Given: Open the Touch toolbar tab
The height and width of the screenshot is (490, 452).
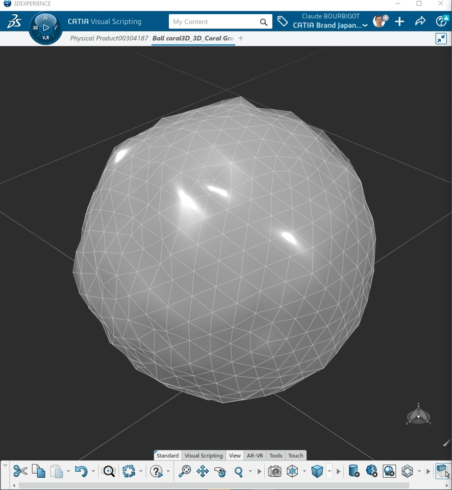Looking at the screenshot, I should 295,455.
